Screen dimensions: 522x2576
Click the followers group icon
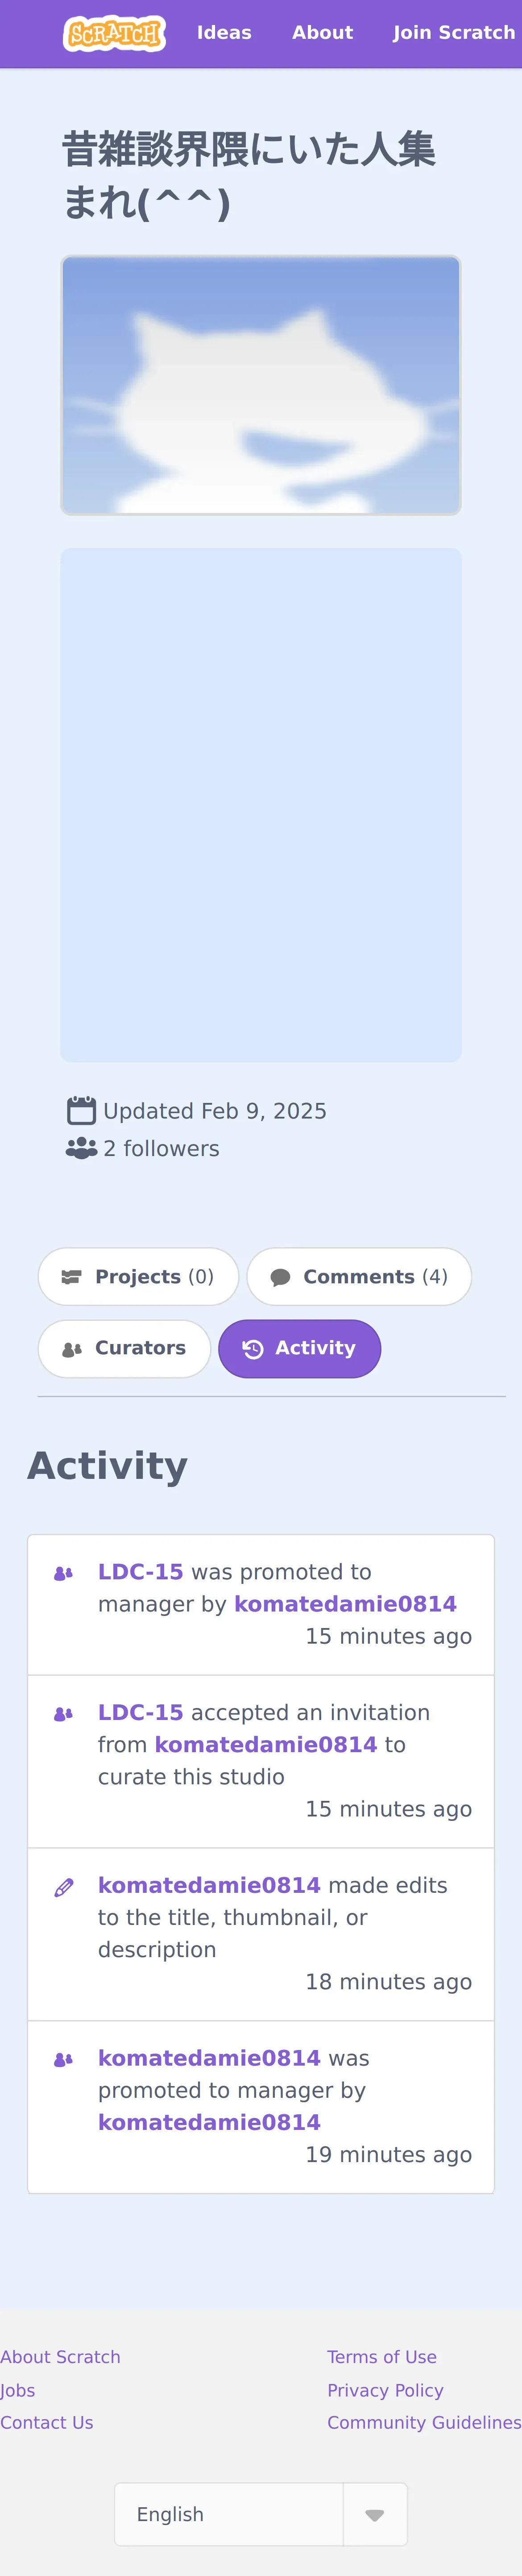[x=81, y=1148]
